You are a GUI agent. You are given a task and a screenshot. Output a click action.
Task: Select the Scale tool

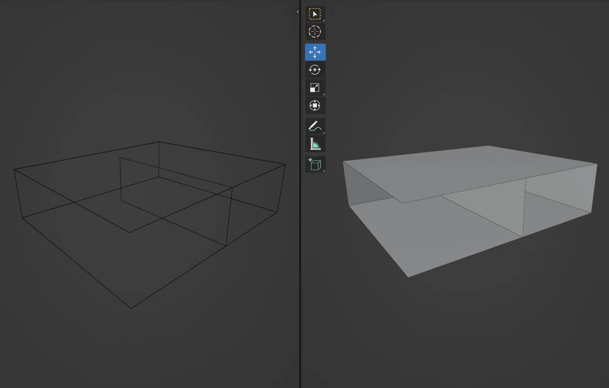(315, 88)
